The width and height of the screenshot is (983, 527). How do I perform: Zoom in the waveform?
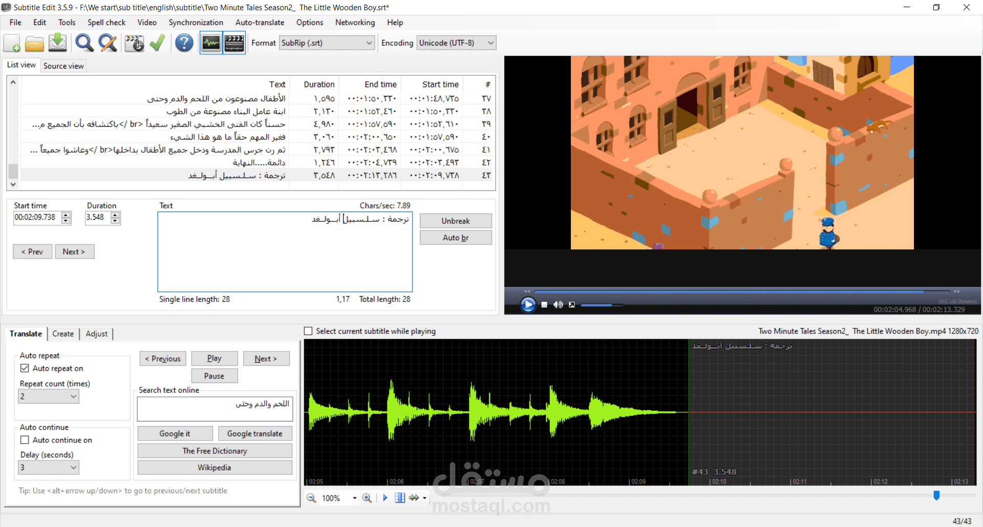(x=367, y=498)
